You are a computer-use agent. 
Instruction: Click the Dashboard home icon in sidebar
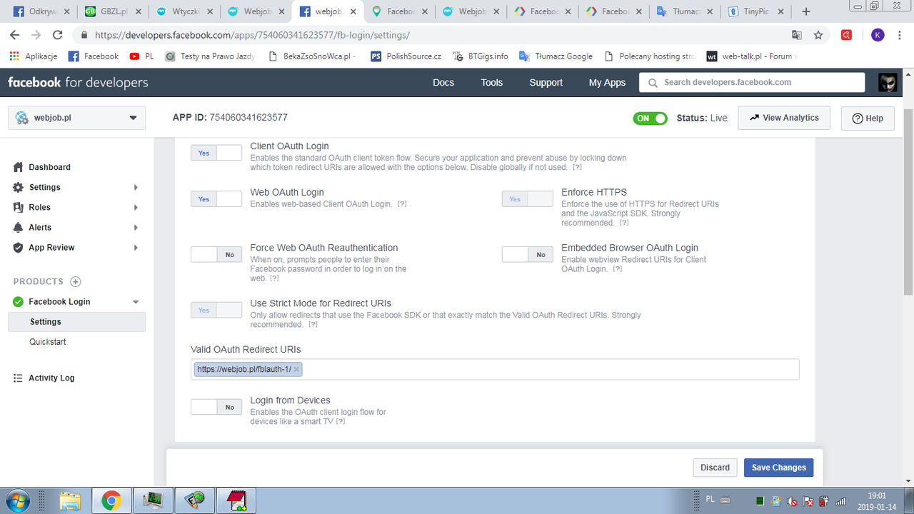(18, 167)
